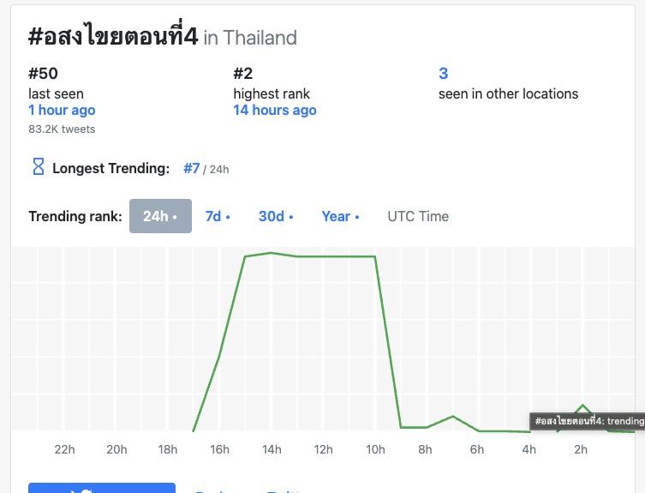Click the graph peak near 14h

[272, 253]
